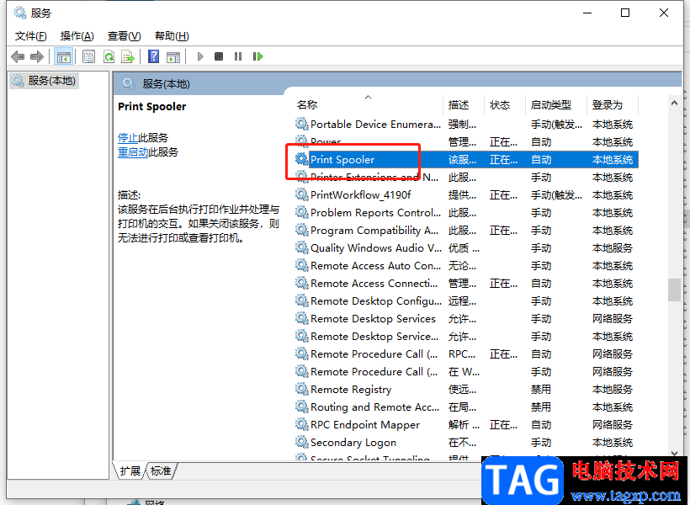The height and width of the screenshot is (505, 690).
Task: Select the Portable Device Enumerator service row
Action: tap(466, 125)
